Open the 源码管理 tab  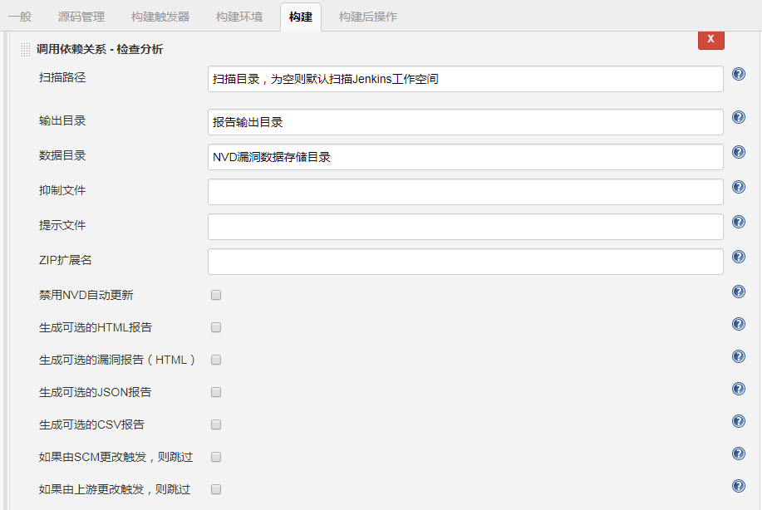point(81,17)
